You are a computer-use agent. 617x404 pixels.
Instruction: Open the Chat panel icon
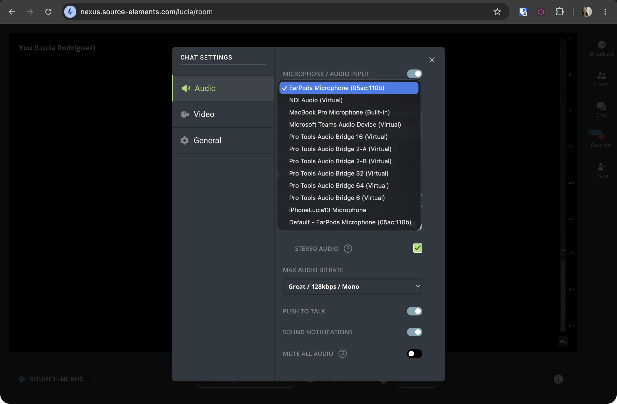click(601, 106)
